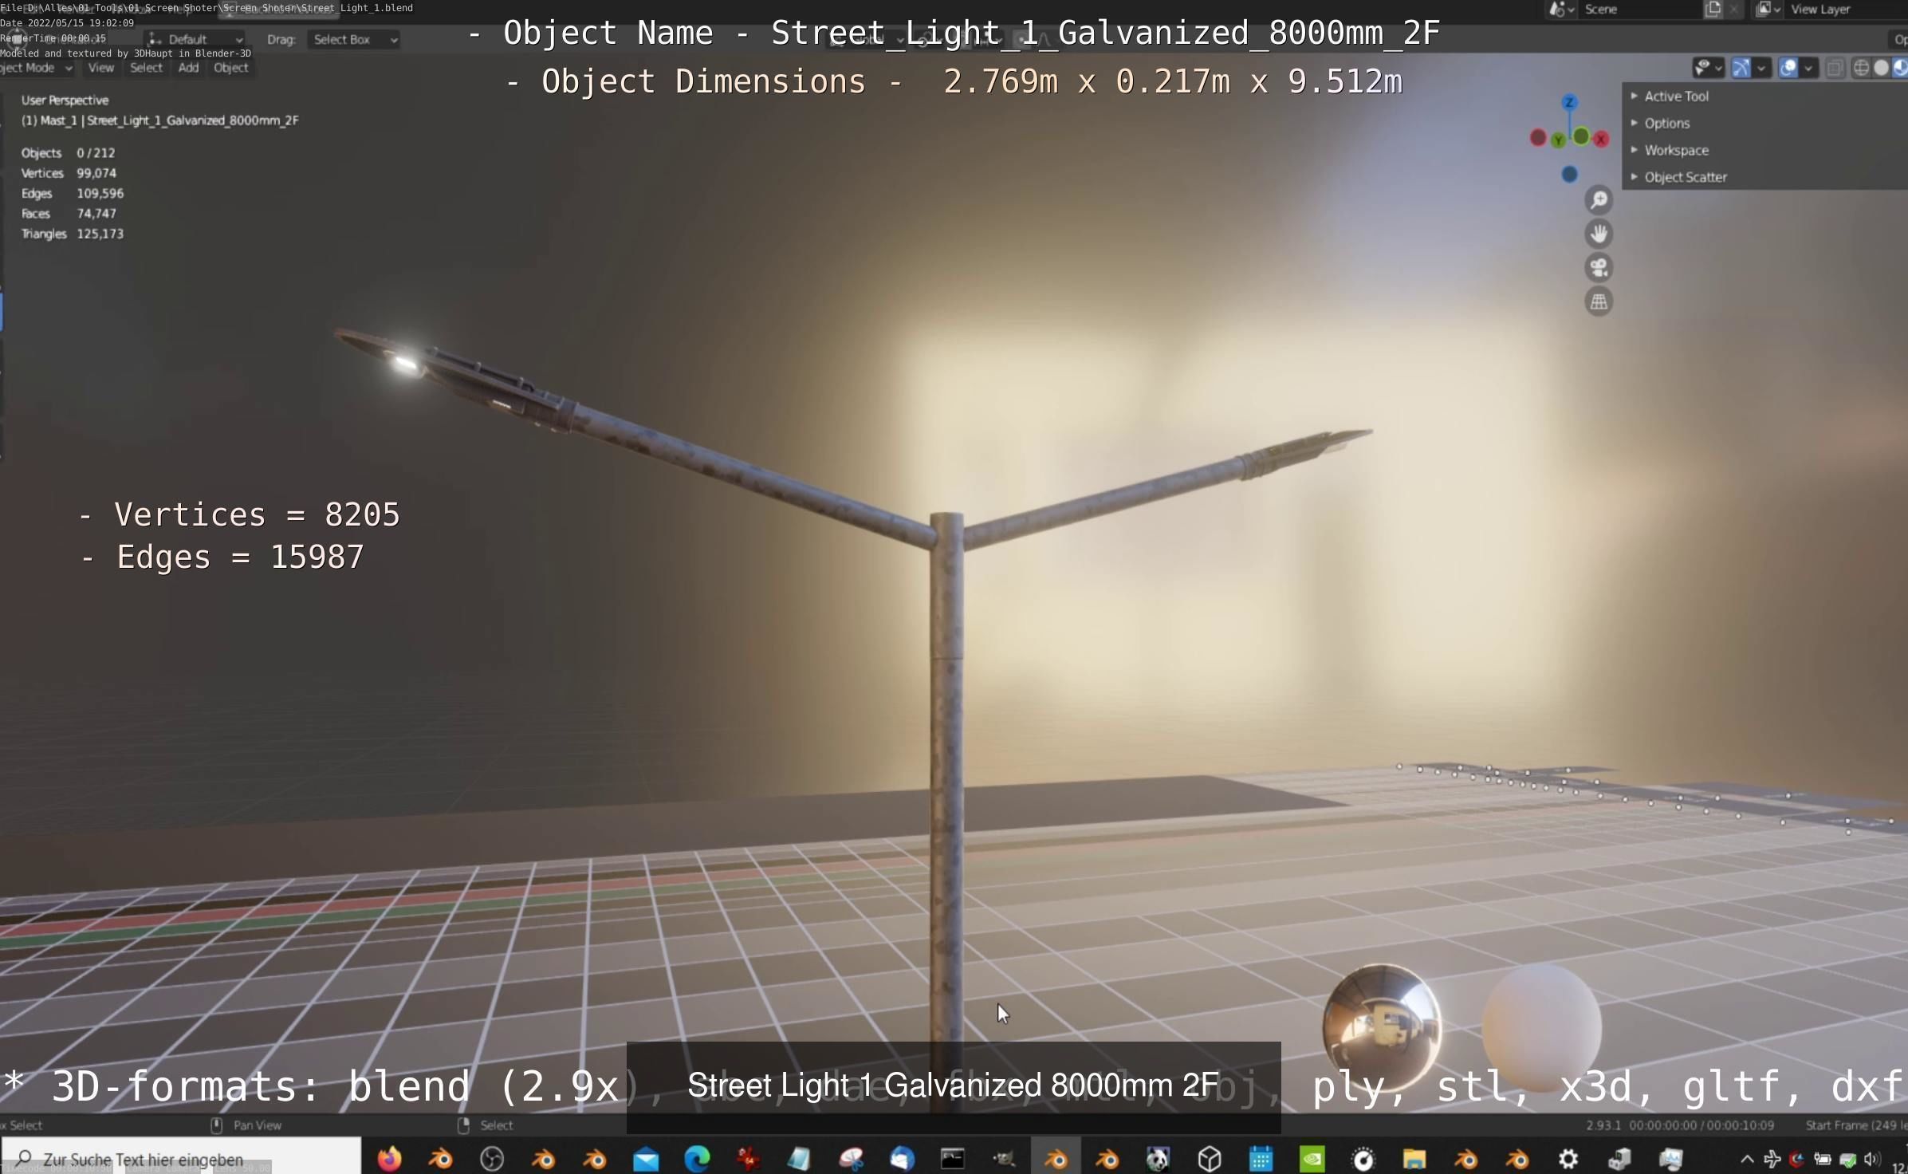This screenshot has width=1908, height=1174.
Task: Click the Pan view hand gizmo
Action: coord(1599,234)
